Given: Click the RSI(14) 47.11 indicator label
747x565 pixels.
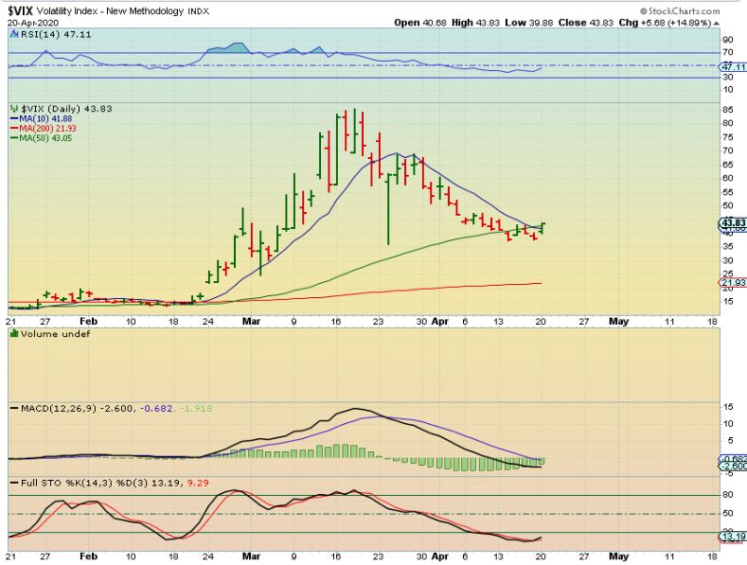Looking at the screenshot, I should pos(55,34).
